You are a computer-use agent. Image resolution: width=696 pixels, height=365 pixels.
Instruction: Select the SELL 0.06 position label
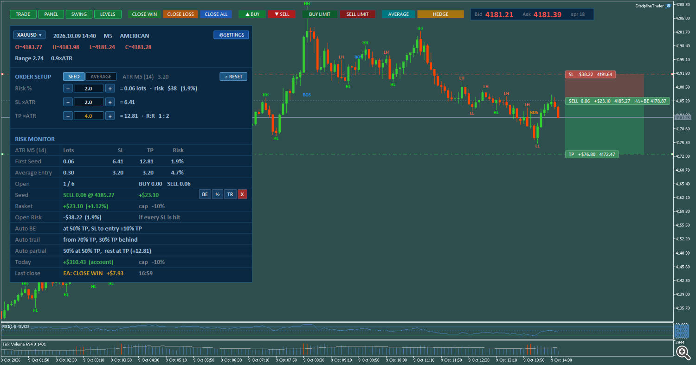[617, 101]
